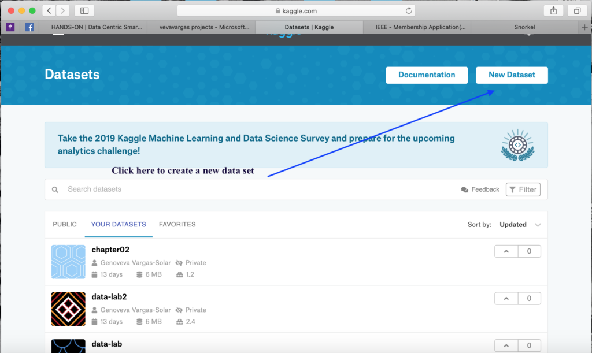Open the Documentation page
Screen dimensions: 592x353
click(x=427, y=75)
